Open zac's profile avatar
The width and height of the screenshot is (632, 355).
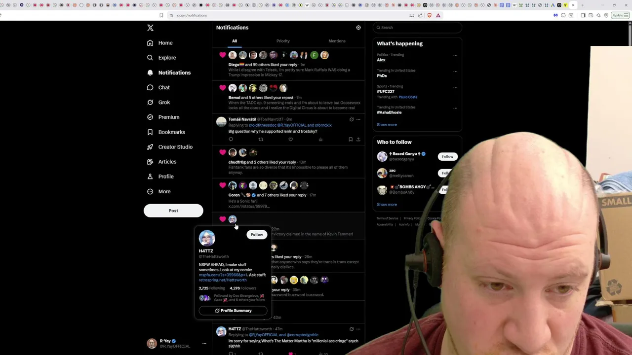click(382, 173)
